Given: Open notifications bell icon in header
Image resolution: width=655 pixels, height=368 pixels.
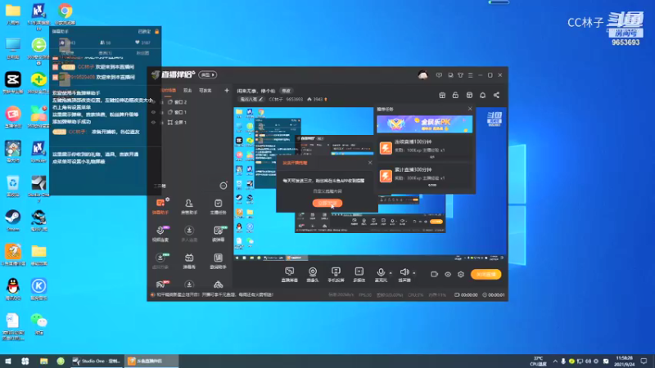Looking at the screenshot, I should pyautogui.click(x=482, y=95).
